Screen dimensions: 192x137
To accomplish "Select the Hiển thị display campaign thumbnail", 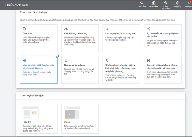I will click(x=31, y=113).
